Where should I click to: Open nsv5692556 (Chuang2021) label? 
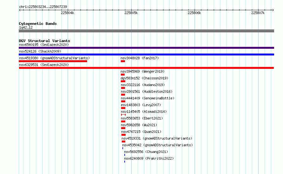146,152
